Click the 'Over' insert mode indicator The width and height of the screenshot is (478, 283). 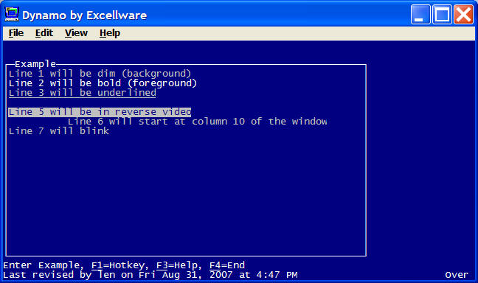pos(457,275)
